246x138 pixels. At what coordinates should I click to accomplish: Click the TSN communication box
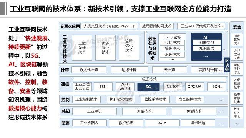coord(103,87)
